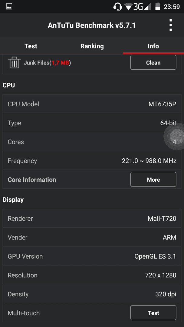
Task: Tap the headset icon in status bar
Action: tap(117, 6)
